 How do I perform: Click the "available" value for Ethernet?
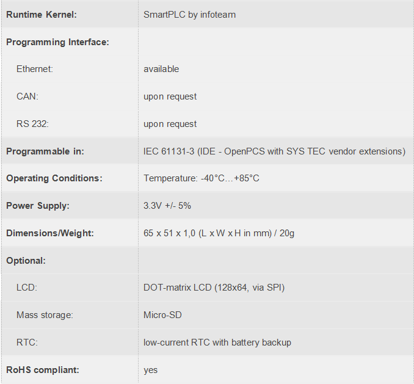click(x=161, y=69)
